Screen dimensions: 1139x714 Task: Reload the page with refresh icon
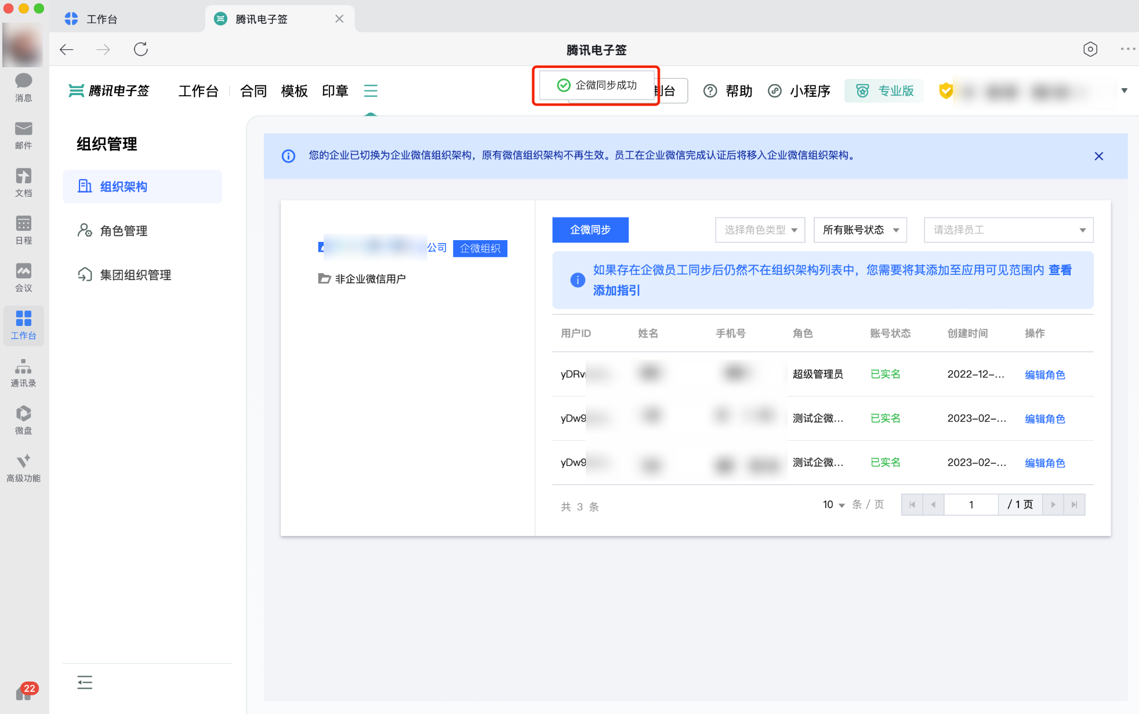(x=141, y=49)
